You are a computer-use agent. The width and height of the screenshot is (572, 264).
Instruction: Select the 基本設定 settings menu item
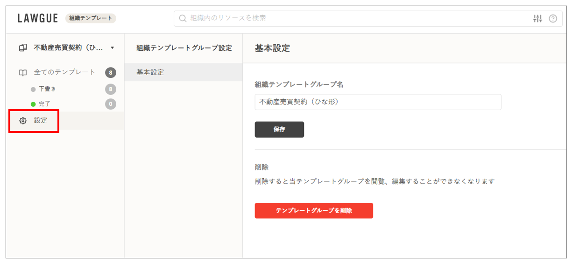[150, 72]
